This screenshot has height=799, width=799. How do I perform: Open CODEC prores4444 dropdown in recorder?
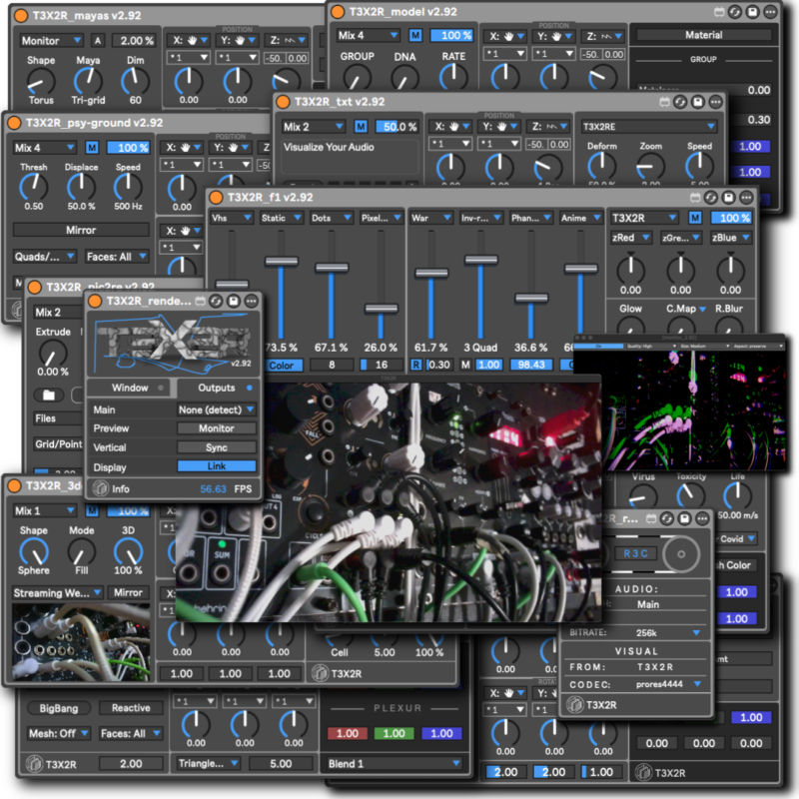click(668, 684)
